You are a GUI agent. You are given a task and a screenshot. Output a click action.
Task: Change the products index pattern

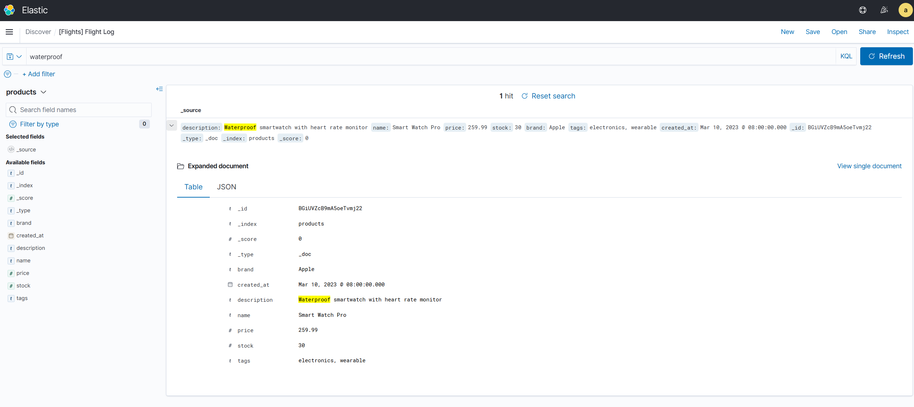(x=27, y=92)
